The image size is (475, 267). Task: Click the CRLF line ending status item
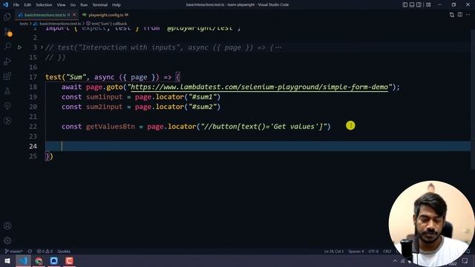(387, 251)
